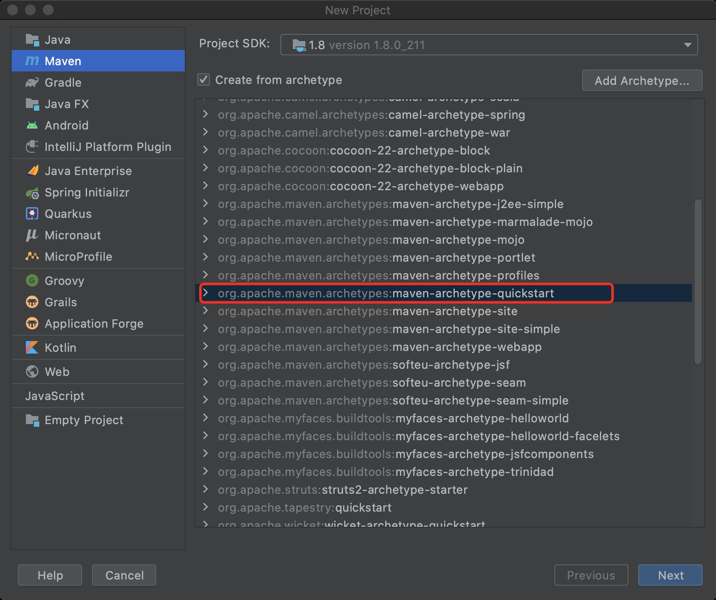
Task: Click the MicroProfile icon
Action: coord(32,256)
